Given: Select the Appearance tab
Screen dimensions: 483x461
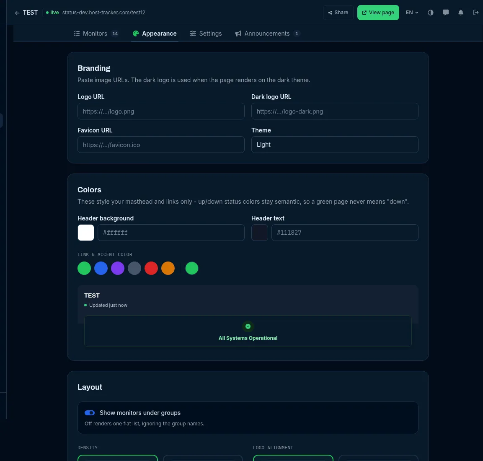Looking at the screenshot, I should (155, 34).
